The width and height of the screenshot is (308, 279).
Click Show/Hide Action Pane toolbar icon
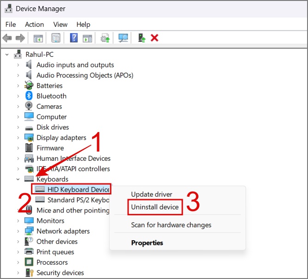87,38
